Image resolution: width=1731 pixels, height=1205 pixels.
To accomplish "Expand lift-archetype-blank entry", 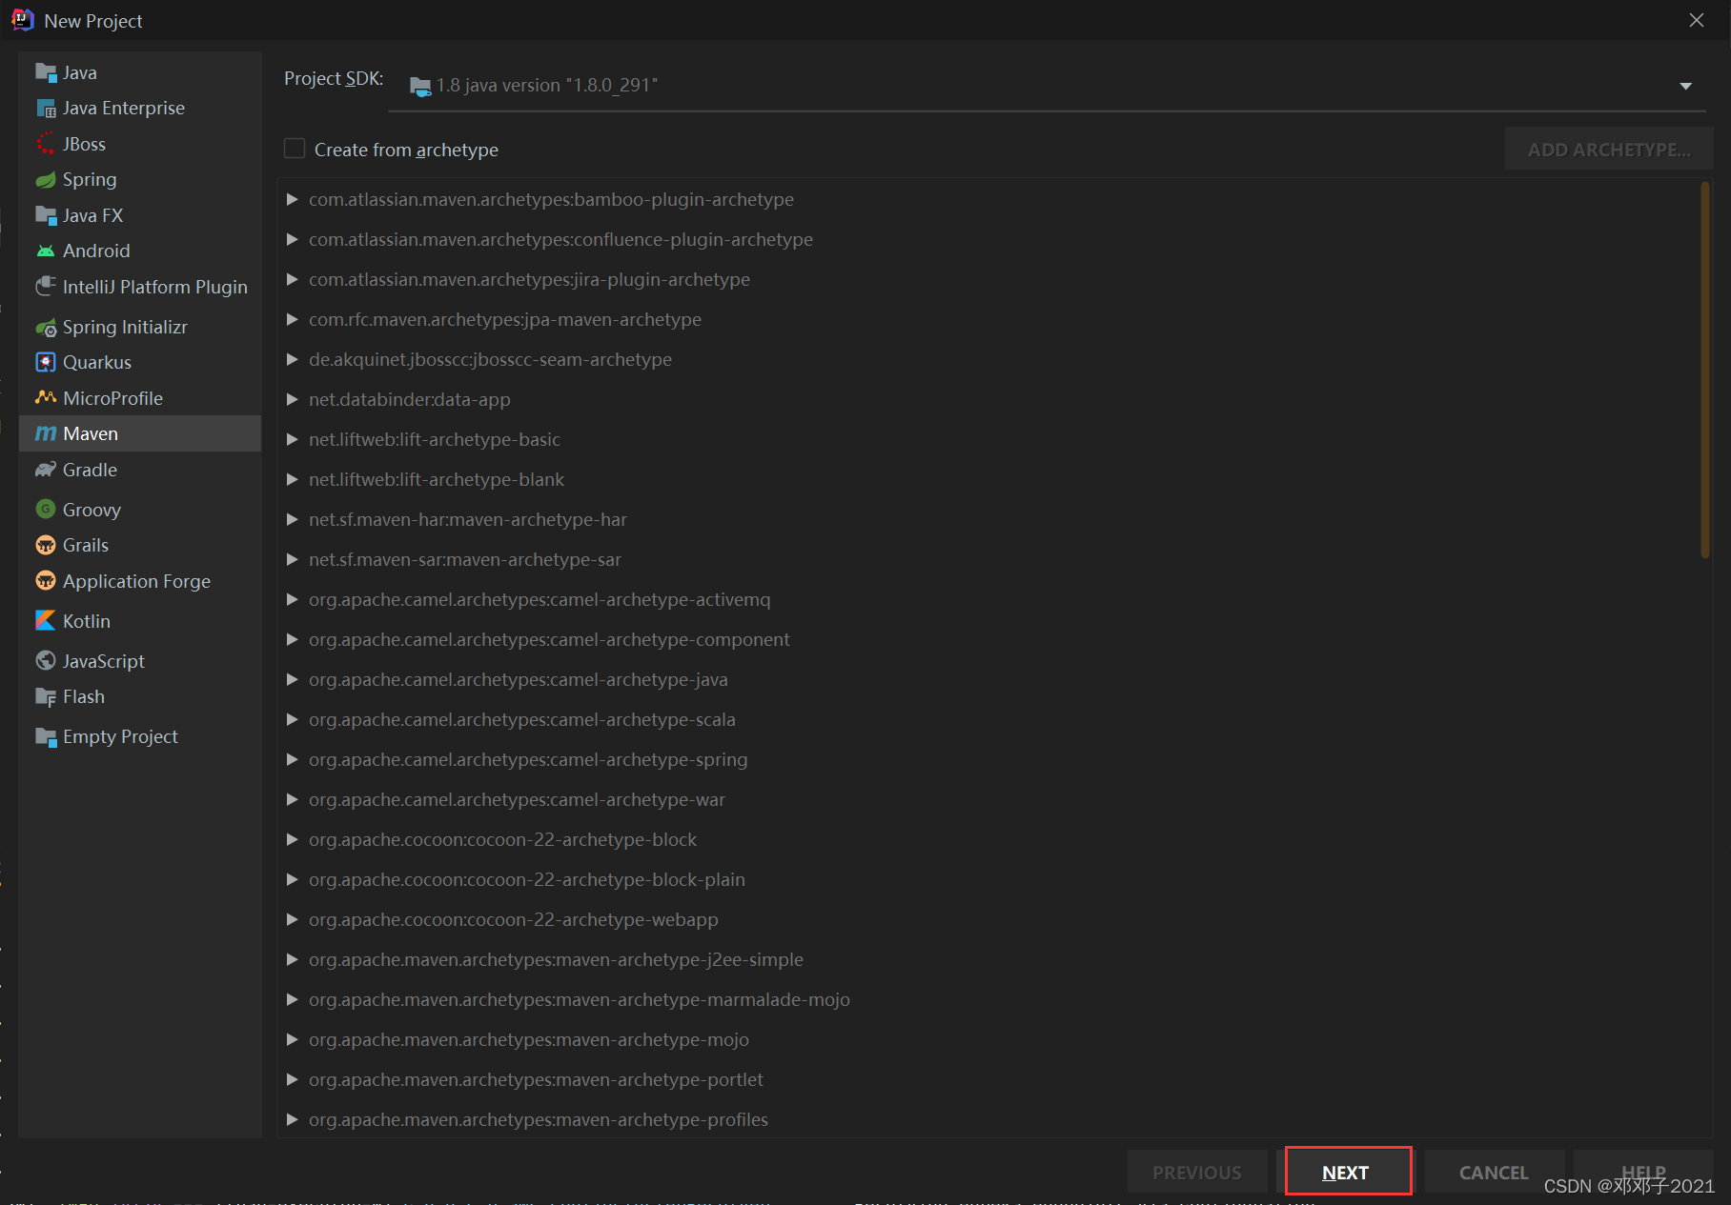I will [294, 480].
